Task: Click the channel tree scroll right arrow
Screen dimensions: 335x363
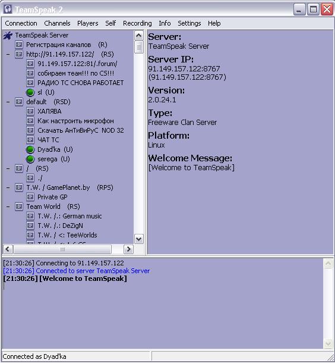Action: [x=128, y=249]
